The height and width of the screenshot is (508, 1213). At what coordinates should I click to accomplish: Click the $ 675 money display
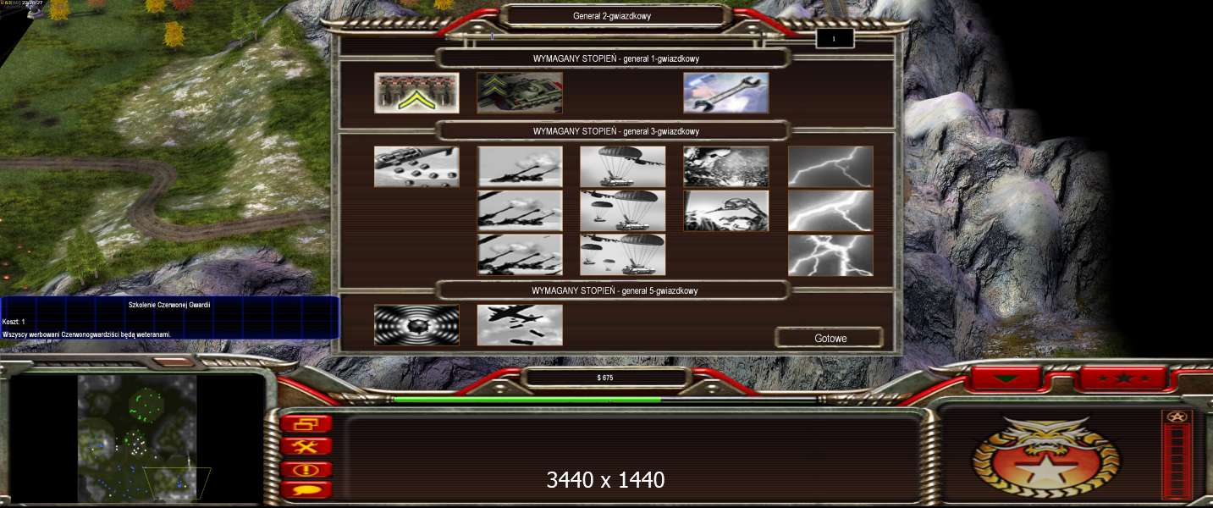click(605, 378)
